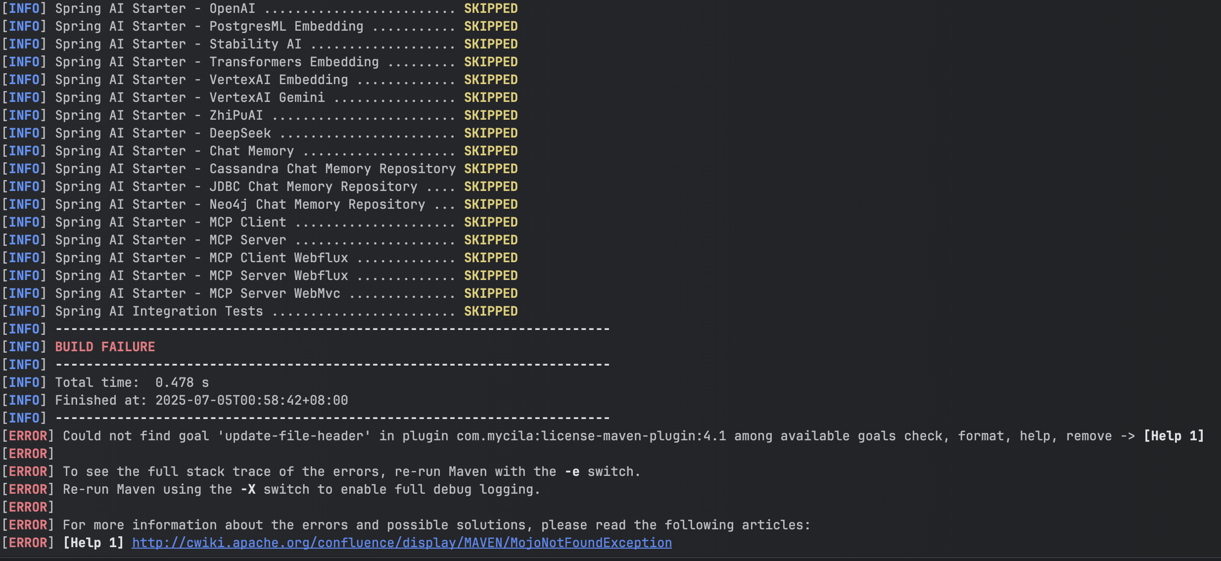The height and width of the screenshot is (561, 1221).
Task: Select the ZhiPuAI starter line
Action: point(260,115)
